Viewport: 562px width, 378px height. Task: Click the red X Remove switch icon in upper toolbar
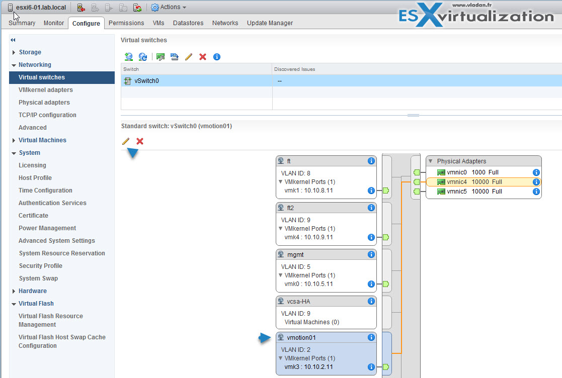tap(203, 57)
